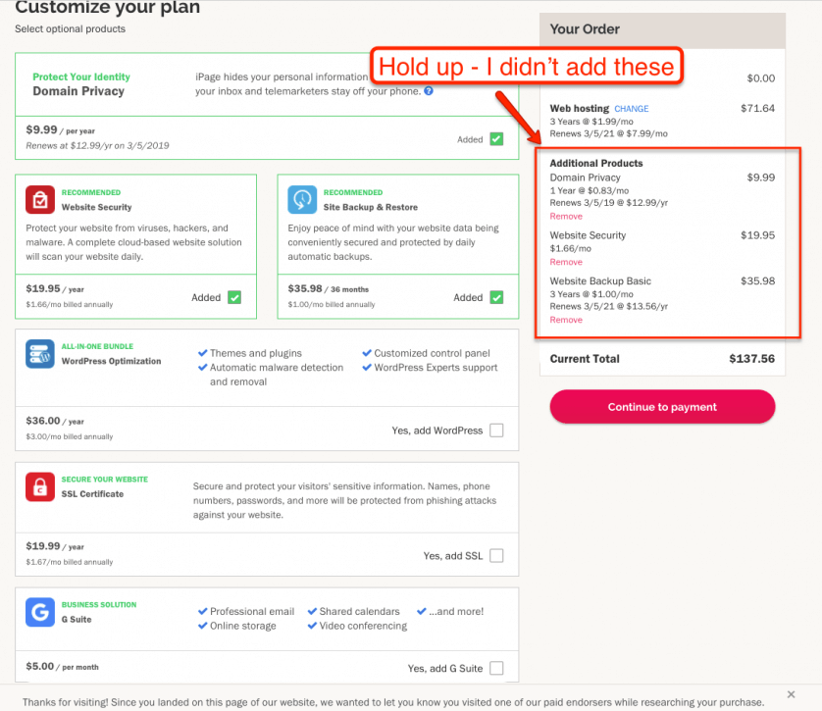Click the BUSINESS SOLUTION label

pos(99,605)
